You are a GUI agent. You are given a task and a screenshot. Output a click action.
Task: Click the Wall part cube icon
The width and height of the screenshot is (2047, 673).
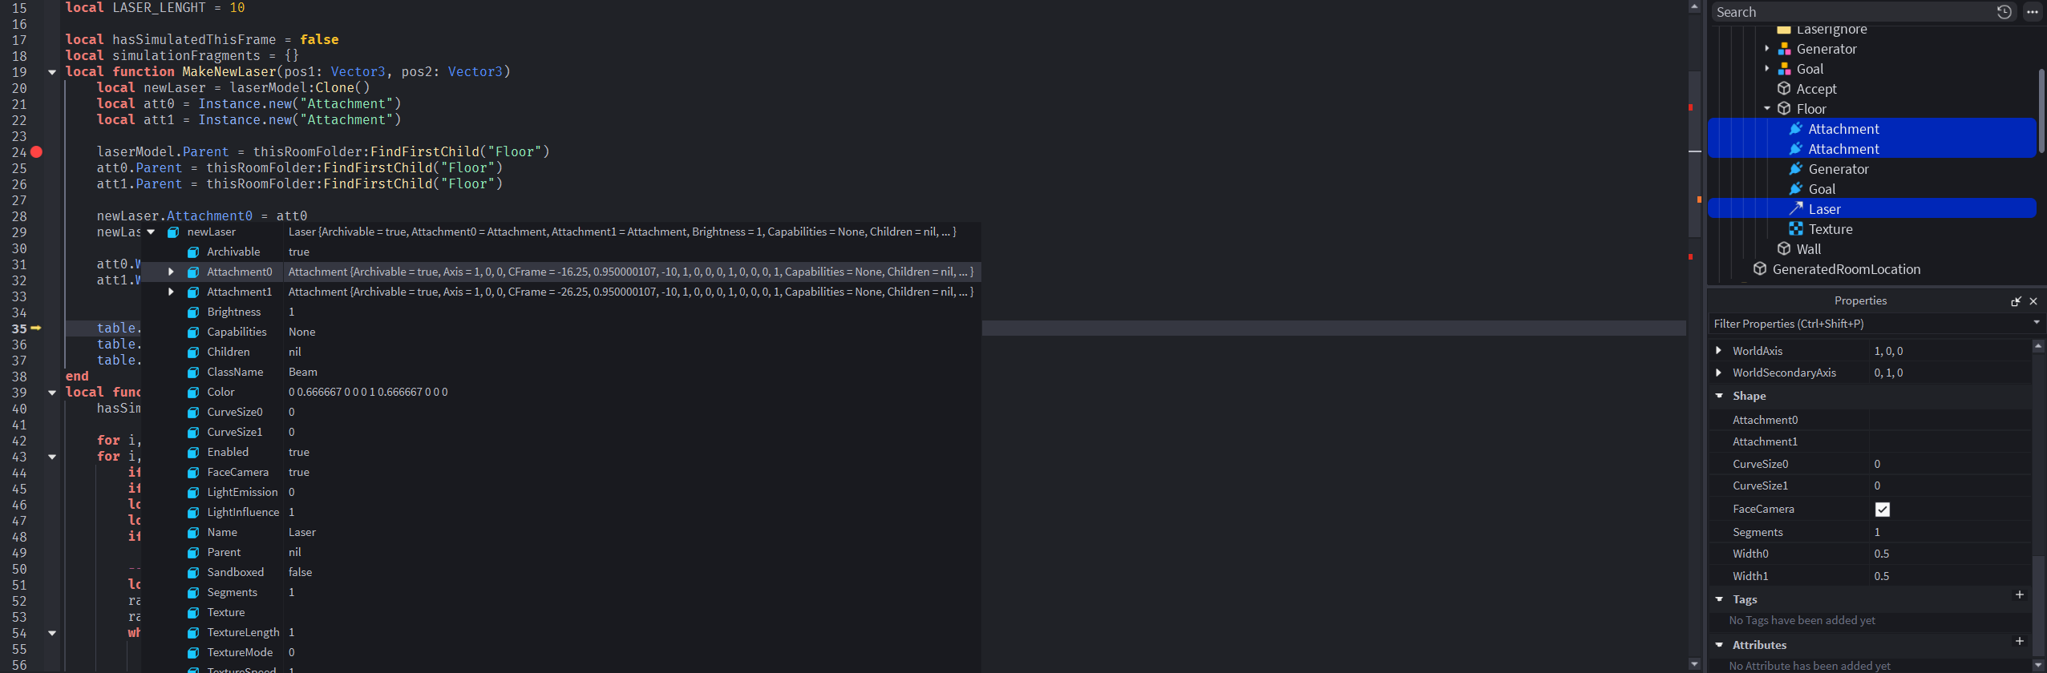tap(1784, 248)
